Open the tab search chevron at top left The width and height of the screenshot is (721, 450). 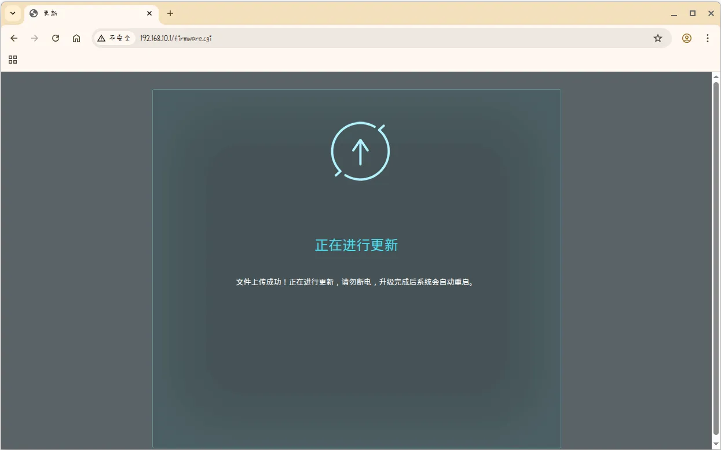[12, 13]
